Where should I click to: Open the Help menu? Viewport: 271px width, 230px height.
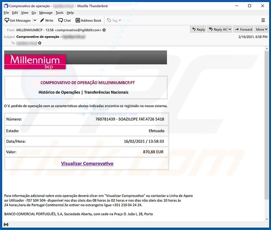70,13
